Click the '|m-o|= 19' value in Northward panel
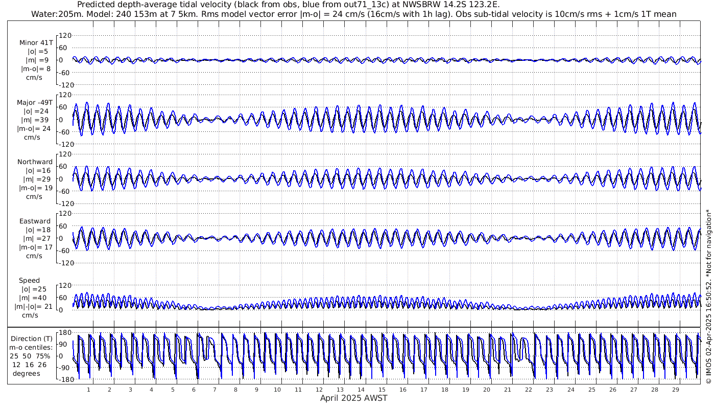 click(36, 188)
